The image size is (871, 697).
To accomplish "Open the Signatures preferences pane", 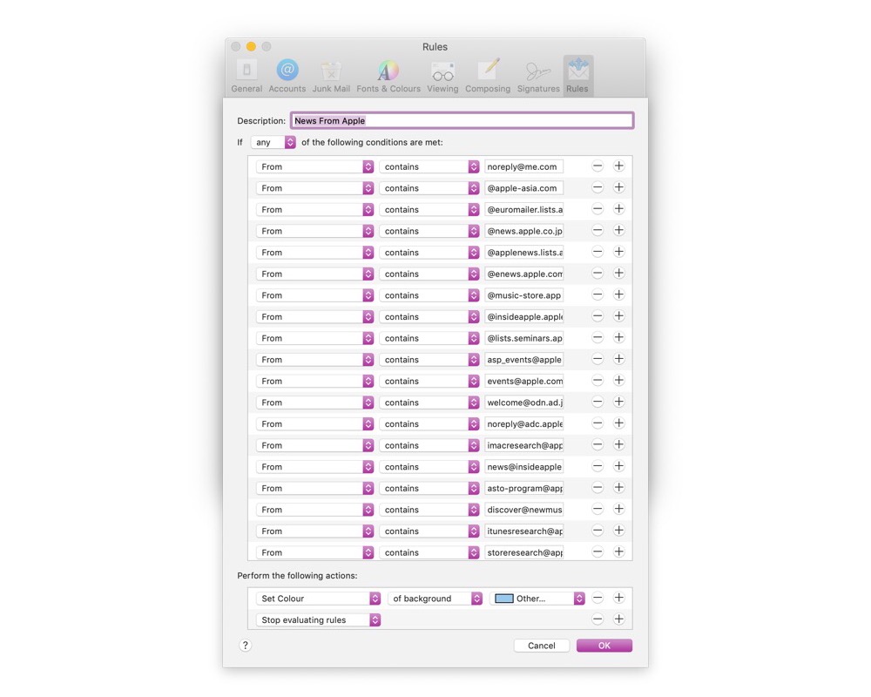I will click(x=538, y=76).
